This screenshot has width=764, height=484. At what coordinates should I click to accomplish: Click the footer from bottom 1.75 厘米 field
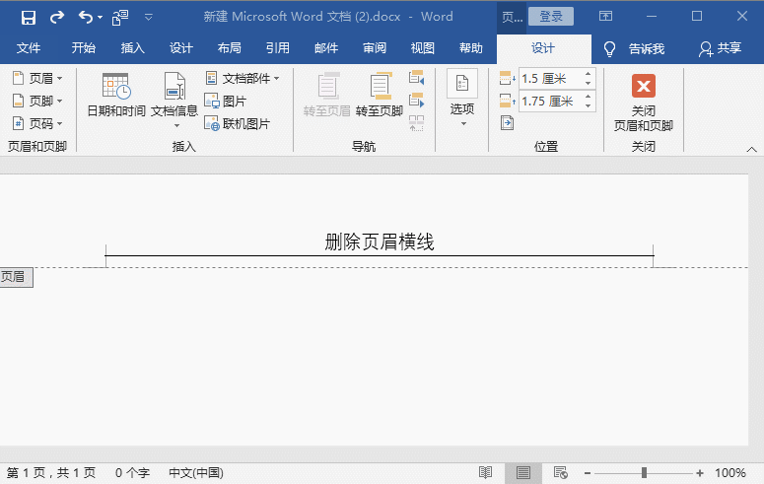(550, 102)
